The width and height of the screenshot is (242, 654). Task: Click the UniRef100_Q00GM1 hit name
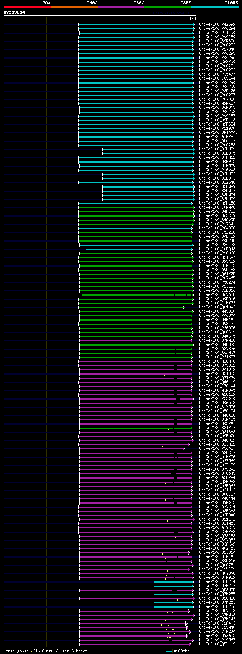pyautogui.click(x=217, y=332)
